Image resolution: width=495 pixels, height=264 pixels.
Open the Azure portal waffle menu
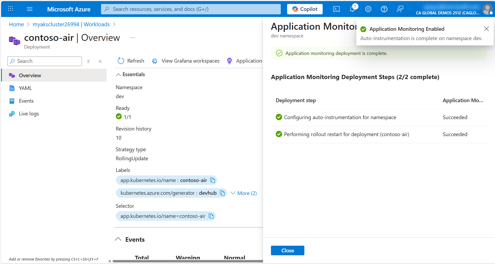point(11,9)
